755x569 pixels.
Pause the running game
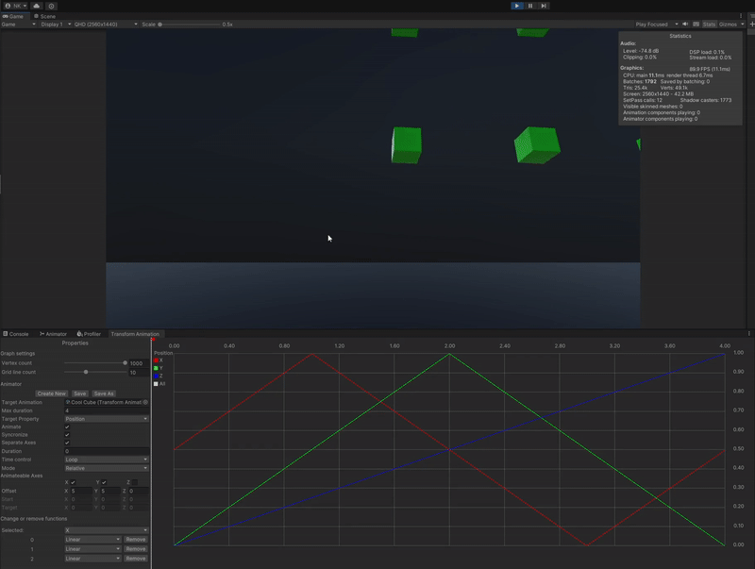pyautogui.click(x=530, y=6)
